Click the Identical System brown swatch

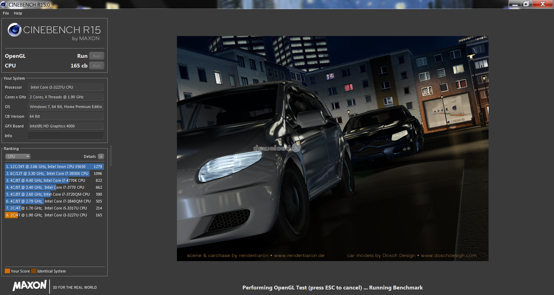34,271
